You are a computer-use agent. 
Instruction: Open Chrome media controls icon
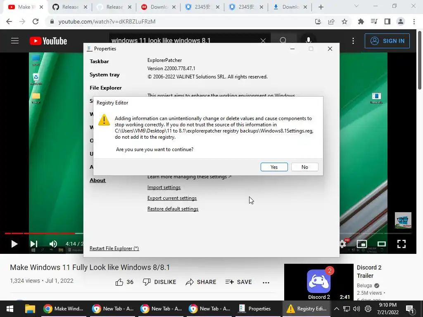click(x=374, y=21)
